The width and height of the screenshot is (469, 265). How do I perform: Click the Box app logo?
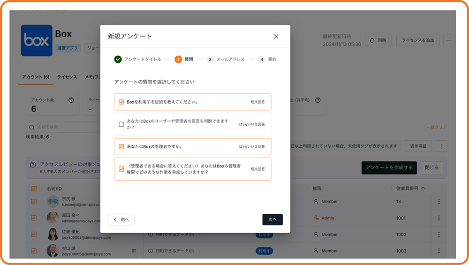tap(37, 40)
